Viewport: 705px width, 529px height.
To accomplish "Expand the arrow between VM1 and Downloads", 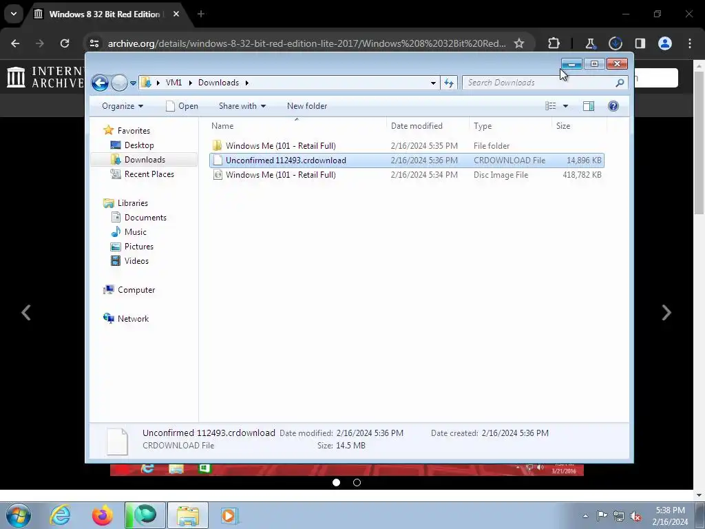I will click(x=190, y=83).
